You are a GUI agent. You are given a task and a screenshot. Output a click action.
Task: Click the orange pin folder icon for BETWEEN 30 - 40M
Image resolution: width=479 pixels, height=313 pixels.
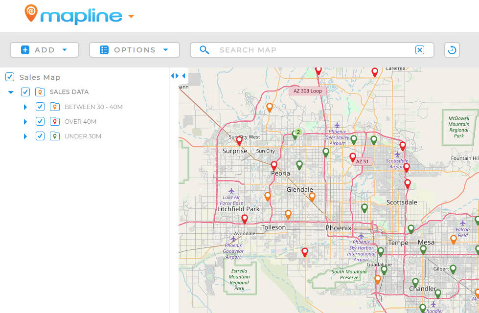click(x=55, y=107)
